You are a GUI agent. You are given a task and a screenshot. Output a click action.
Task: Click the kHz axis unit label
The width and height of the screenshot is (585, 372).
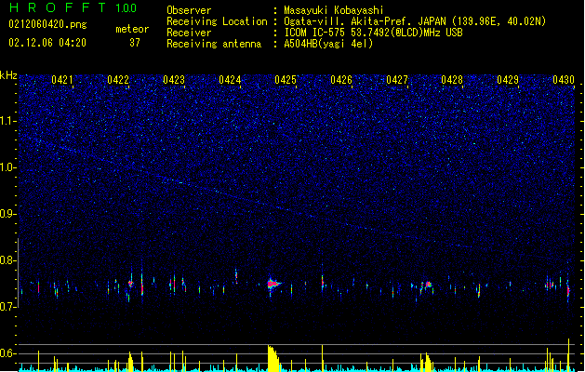pos(8,75)
